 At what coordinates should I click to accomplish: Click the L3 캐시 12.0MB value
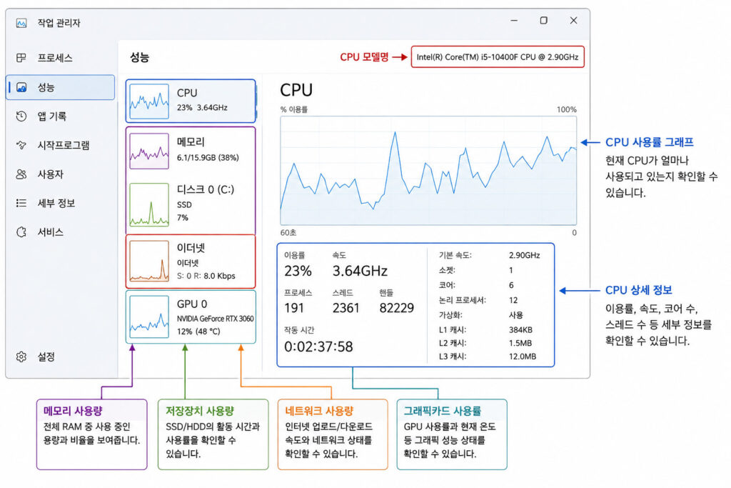(x=523, y=357)
